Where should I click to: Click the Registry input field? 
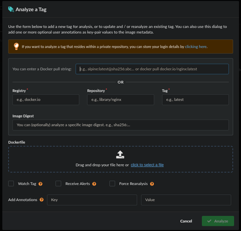pyautogui.click(x=45, y=99)
